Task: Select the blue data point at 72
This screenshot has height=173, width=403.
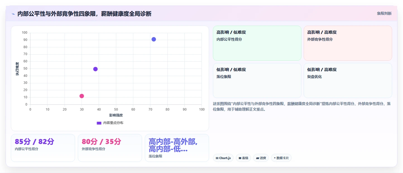Action: pyautogui.click(x=154, y=39)
